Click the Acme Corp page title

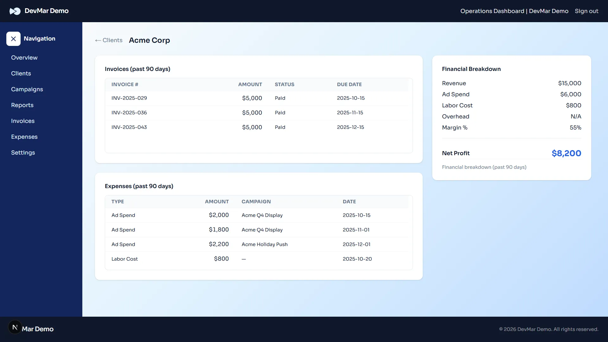[149, 40]
